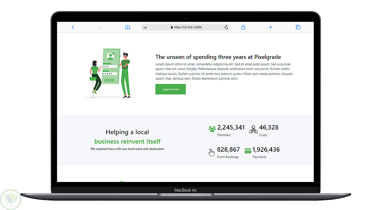The width and height of the screenshot is (370, 210).
Task: Click the green 'business reinvent itself' text
Action: 127,141
